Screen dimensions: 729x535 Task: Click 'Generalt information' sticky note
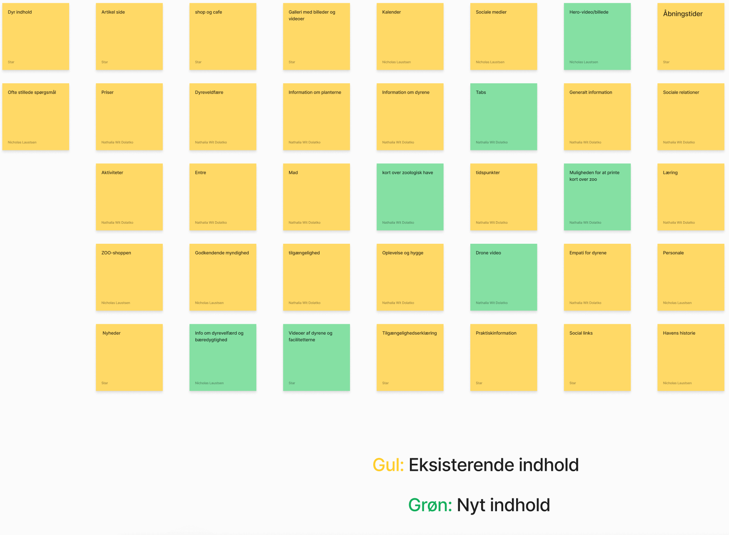tap(597, 117)
